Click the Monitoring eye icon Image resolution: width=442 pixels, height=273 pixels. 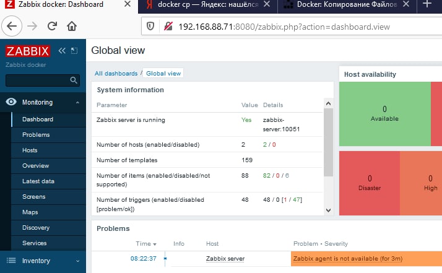[11, 102]
